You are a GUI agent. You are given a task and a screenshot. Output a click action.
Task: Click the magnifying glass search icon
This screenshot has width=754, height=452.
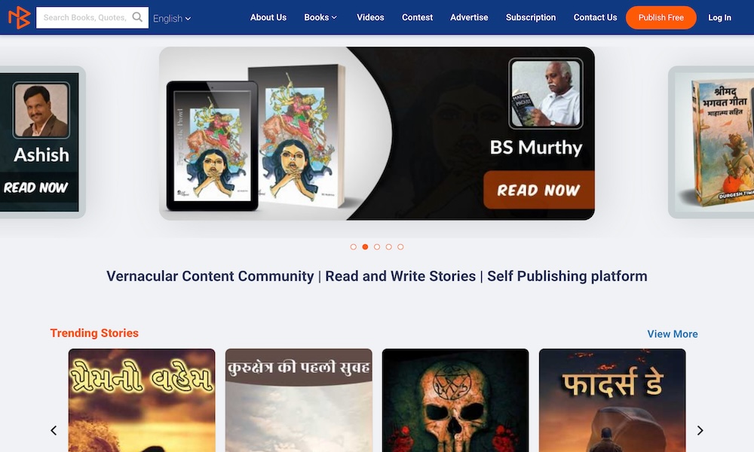(137, 17)
